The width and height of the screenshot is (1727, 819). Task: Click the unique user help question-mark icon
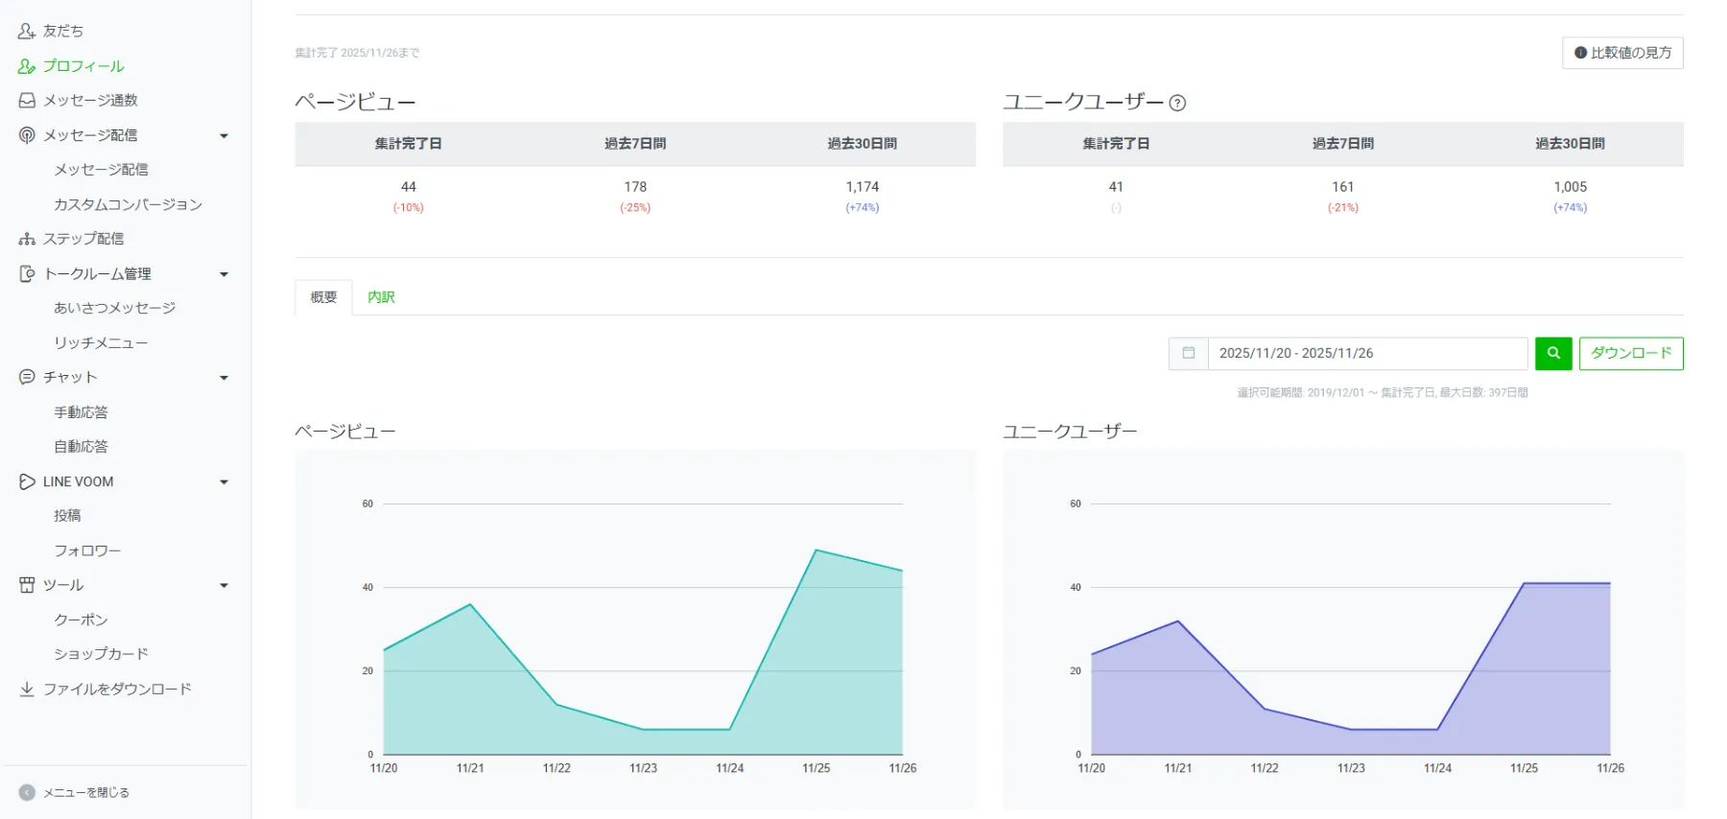tap(1177, 104)
